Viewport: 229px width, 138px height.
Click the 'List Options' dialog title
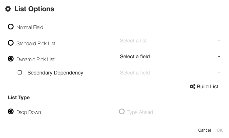click(34, 9)
